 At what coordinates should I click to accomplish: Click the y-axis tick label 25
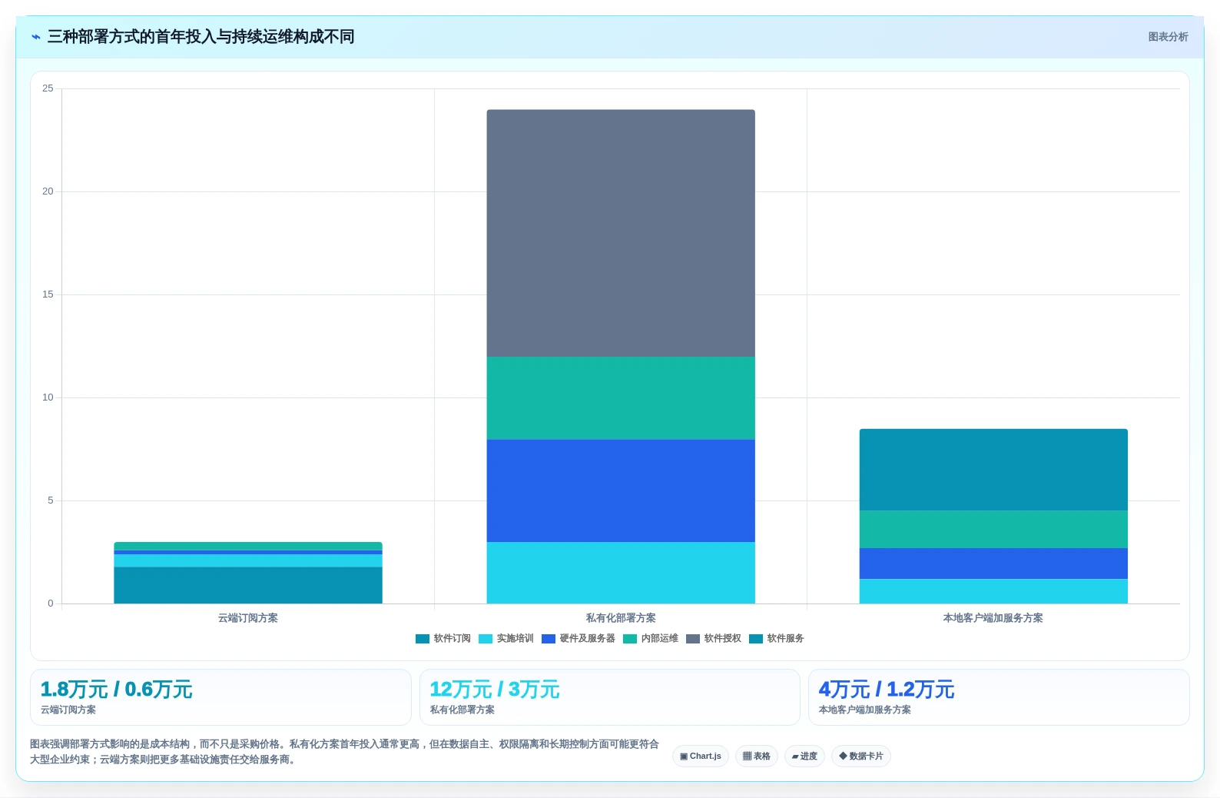48,88
